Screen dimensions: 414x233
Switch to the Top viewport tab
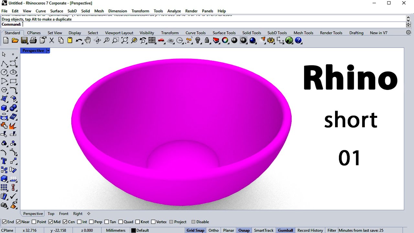coord(51,214)
